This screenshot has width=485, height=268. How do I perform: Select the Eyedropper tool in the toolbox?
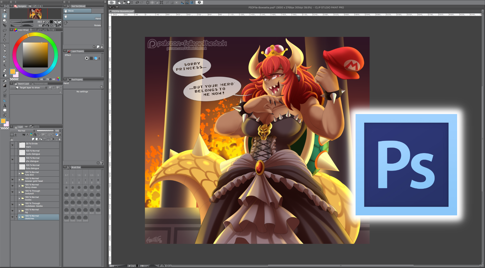(5, 35)
